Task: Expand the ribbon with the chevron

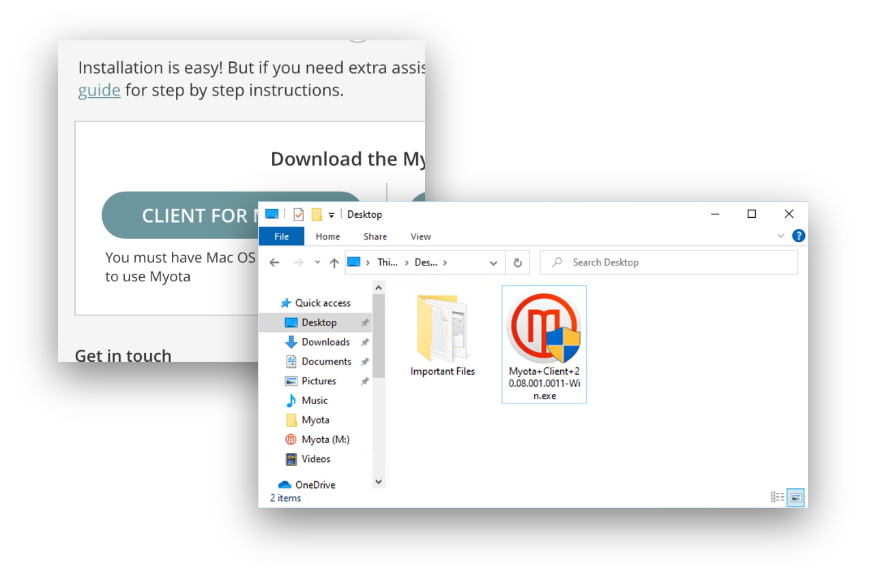Action: click(x=781, y=236)
